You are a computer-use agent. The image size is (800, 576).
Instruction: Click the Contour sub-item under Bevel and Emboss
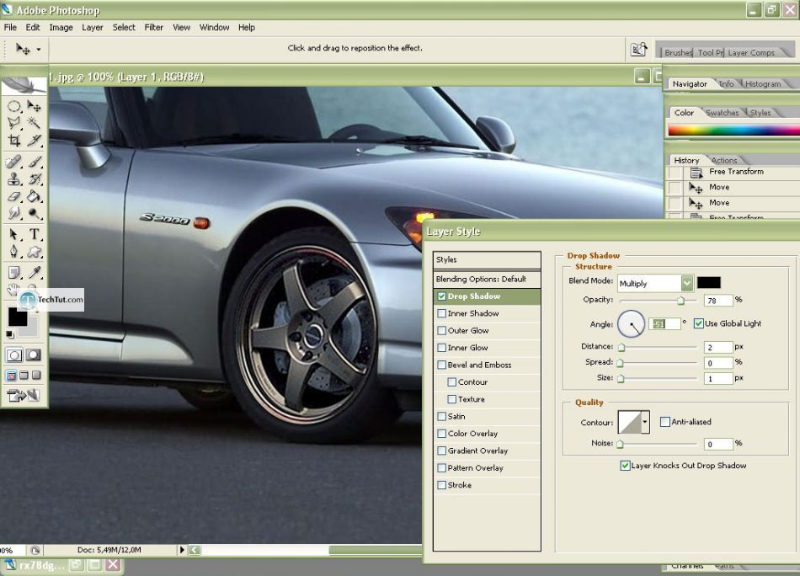(472, 382)
